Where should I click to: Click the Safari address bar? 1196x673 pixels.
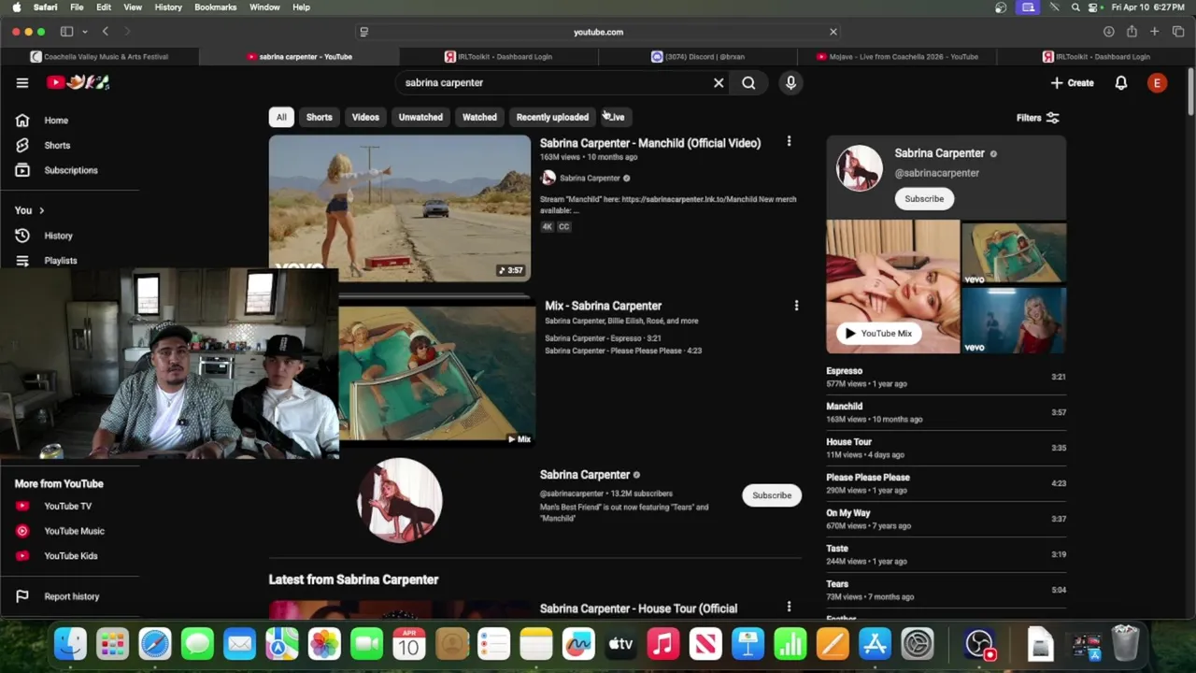click(598, 32)
